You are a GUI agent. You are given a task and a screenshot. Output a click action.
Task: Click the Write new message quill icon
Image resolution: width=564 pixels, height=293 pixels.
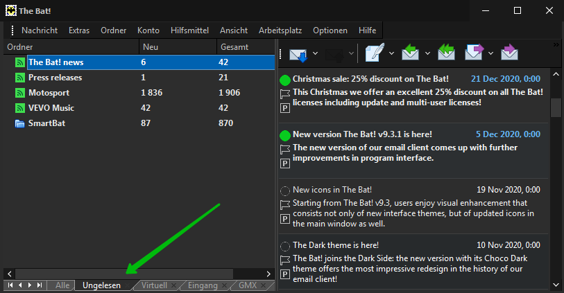coord(375,53)
